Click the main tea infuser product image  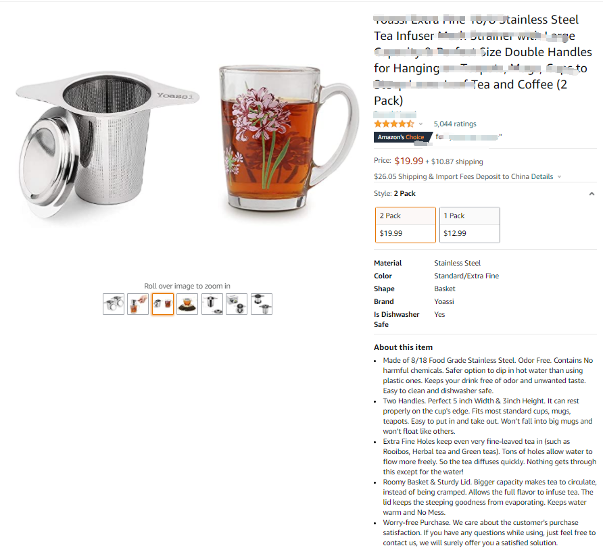point(107,143)
